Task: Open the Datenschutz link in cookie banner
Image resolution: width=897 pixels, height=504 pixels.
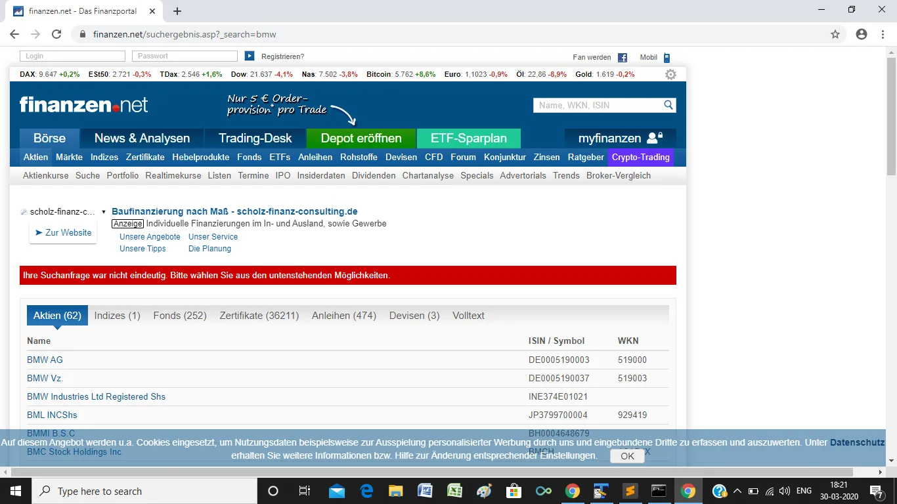Action: tap(857, 443)
